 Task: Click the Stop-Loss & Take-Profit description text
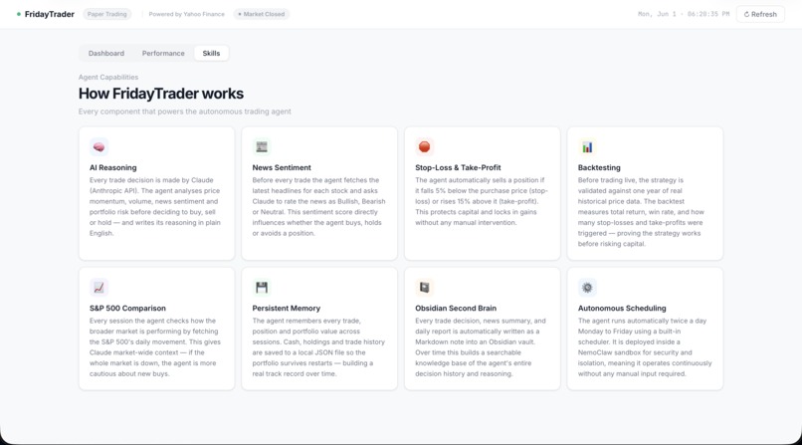[482, 201]
